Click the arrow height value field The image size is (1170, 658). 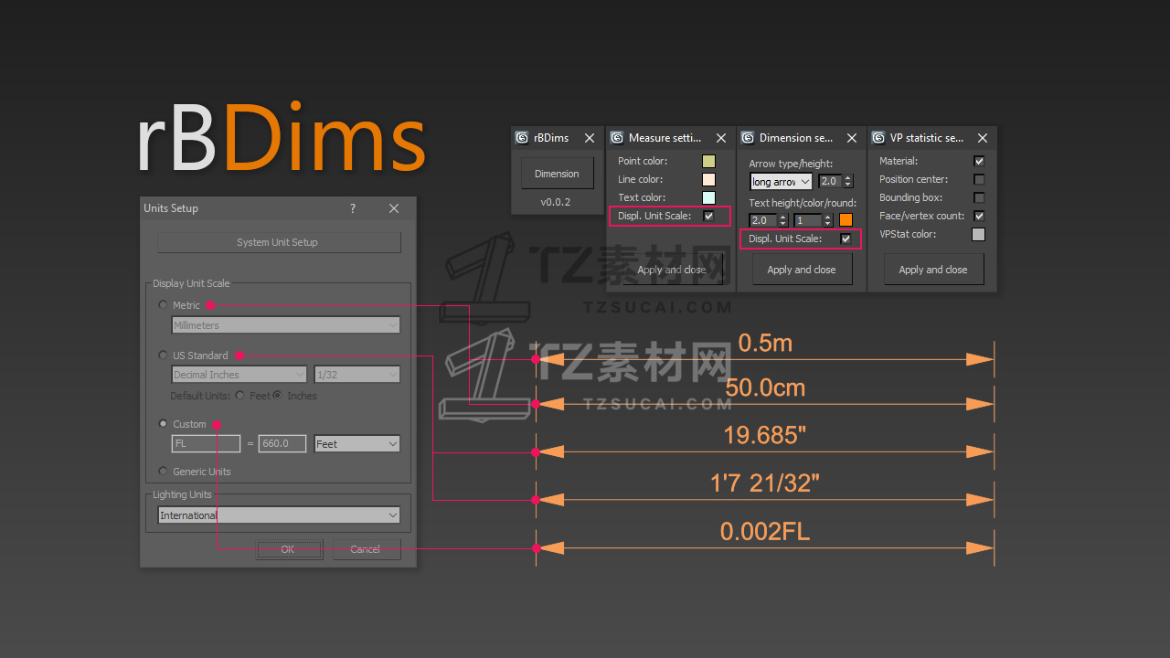[830, 182]
